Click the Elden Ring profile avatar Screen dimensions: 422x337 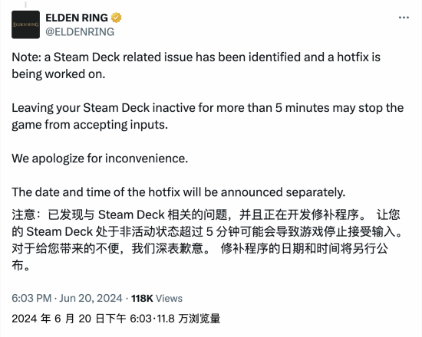25,25
